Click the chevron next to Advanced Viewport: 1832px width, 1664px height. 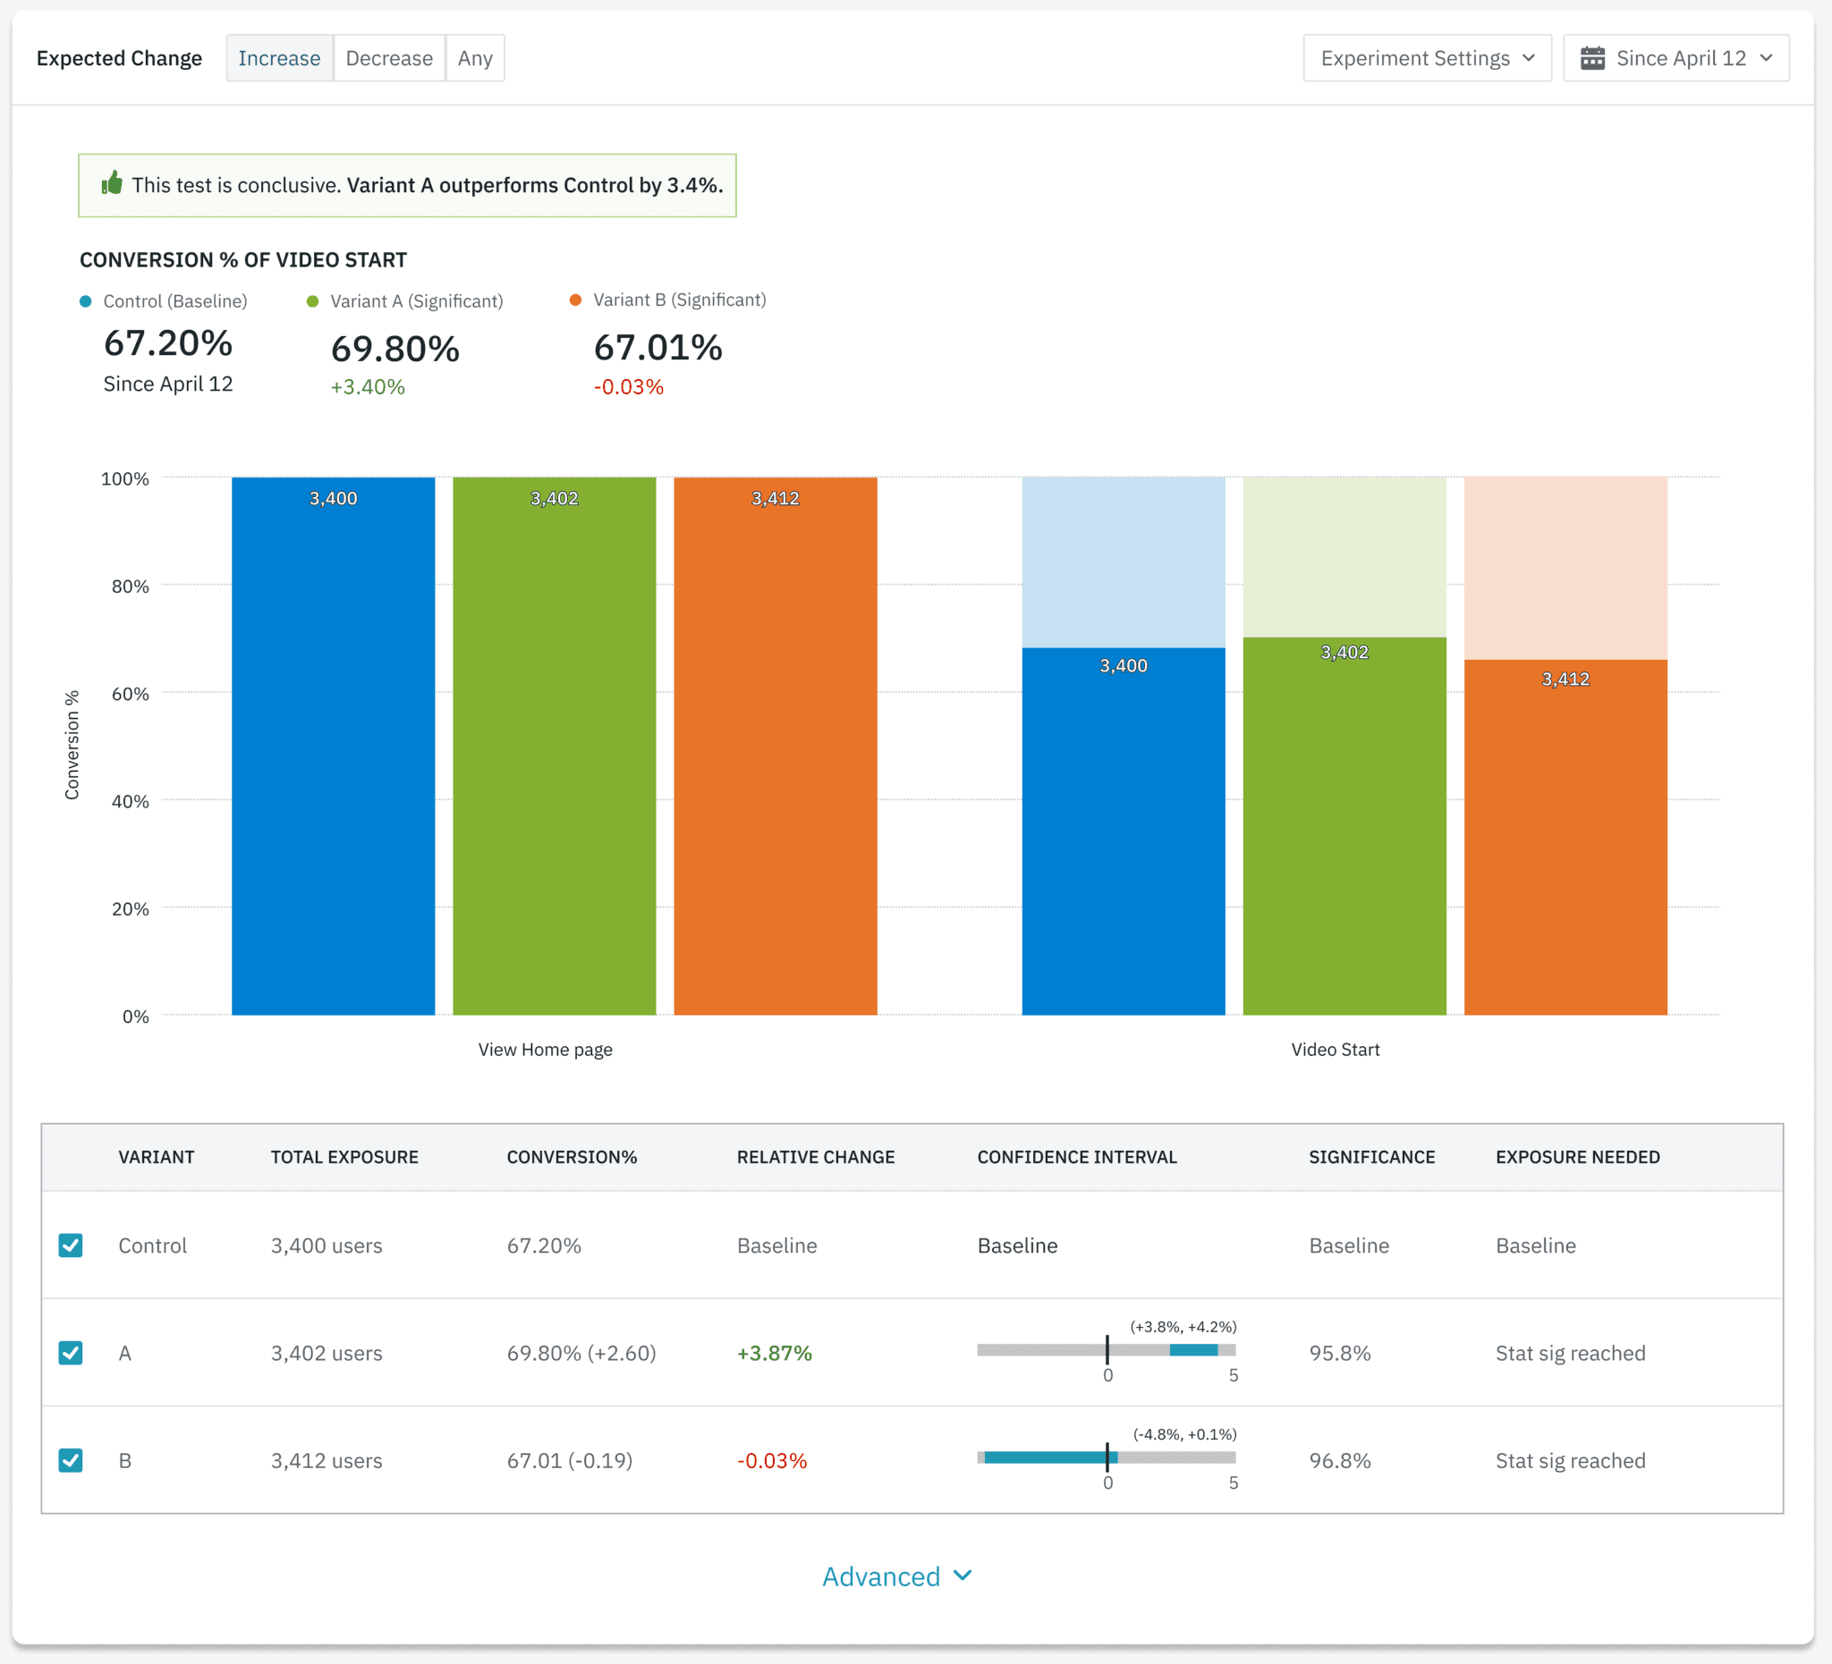(963, 1575)
